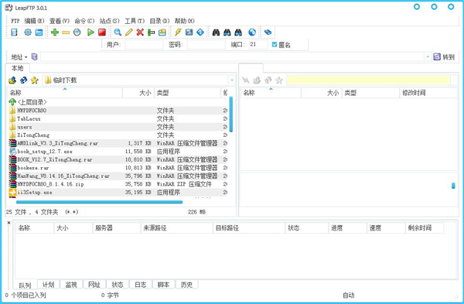Click the local pane vertical scrollbar
Viewport: 464px width, 304px height.
click(x=231, y=114)
